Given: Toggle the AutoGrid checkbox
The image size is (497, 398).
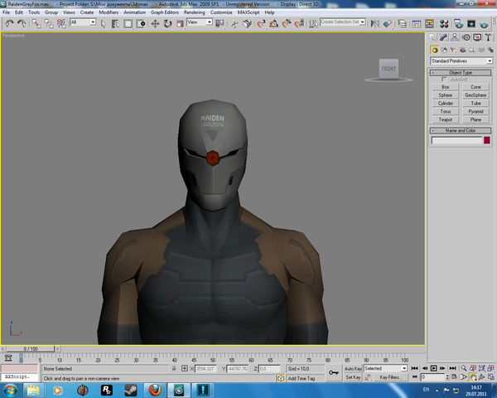Looking at the screenshot, I should click(444, 80).
